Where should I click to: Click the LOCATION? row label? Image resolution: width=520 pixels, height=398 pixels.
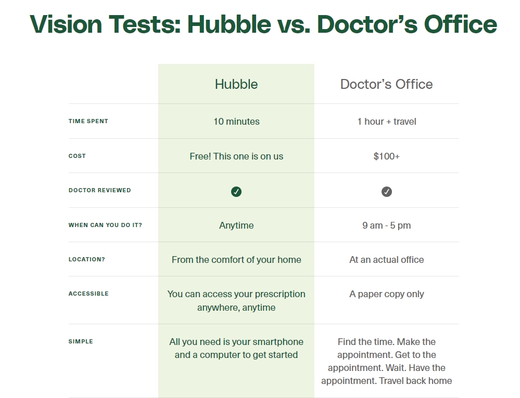point(86,260)
